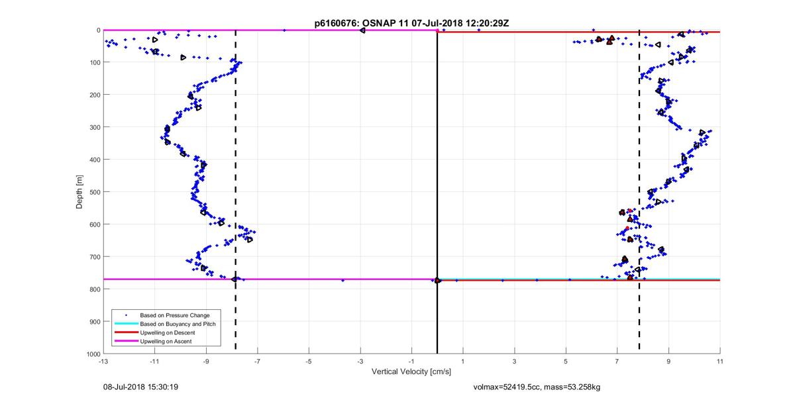The height and width of the screenshot is (398, 795).
Task: Click the blue dot marker in legend
Action: tap(126, 315)
